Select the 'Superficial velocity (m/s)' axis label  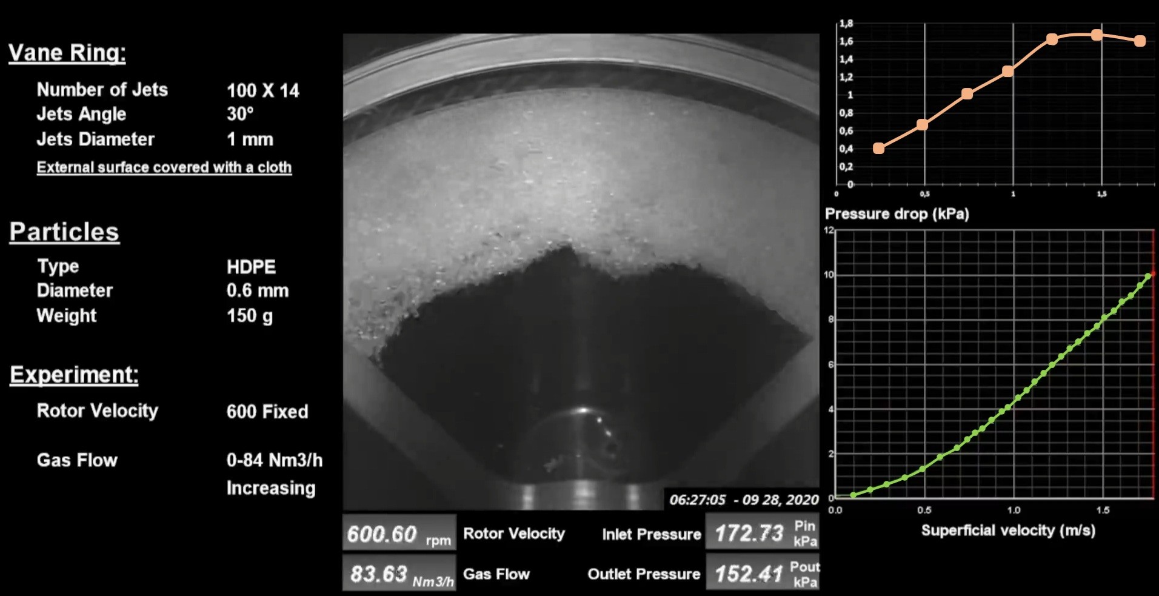coord(1007,531)
